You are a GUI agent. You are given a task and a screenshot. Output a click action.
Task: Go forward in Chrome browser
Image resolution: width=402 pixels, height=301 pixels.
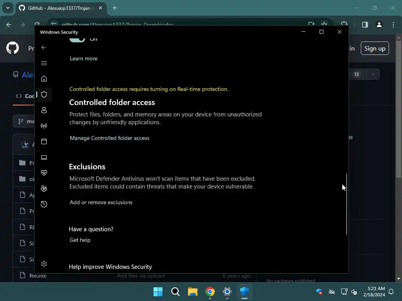[x=22, y=25]
